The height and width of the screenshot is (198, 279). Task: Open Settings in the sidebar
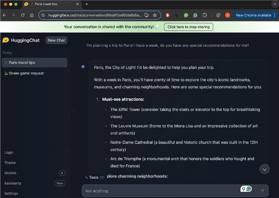point(11,193)
